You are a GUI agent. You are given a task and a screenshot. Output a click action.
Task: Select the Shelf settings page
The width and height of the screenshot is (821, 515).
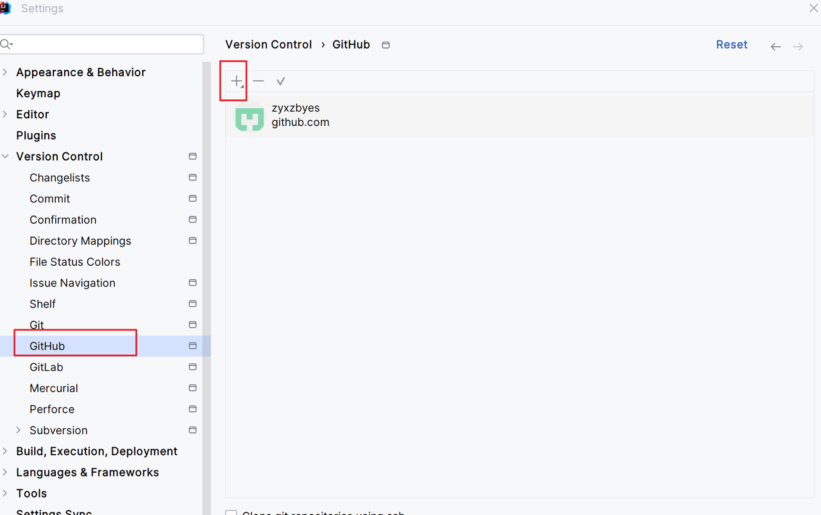click(x=42, y=304)
